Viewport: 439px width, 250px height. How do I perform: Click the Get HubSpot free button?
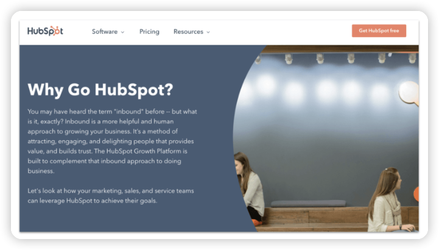pos(379,31)
